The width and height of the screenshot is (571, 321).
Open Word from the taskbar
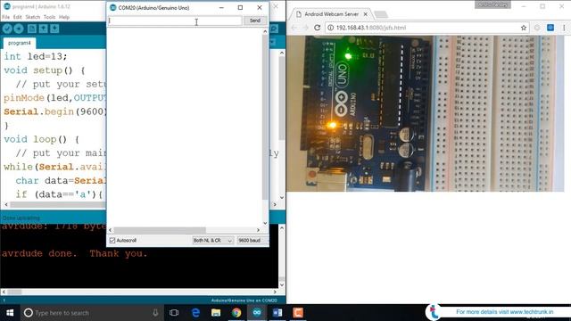277,313
